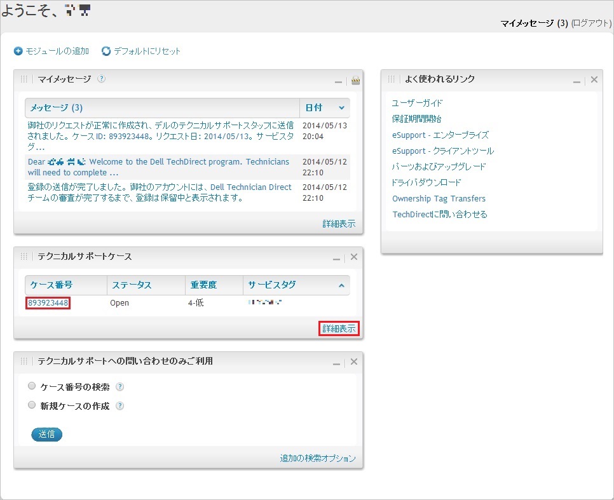This screenshot has height=500, width=614.
Task: Close the テクニカルサポートケース panel
Action: (354, 257)
